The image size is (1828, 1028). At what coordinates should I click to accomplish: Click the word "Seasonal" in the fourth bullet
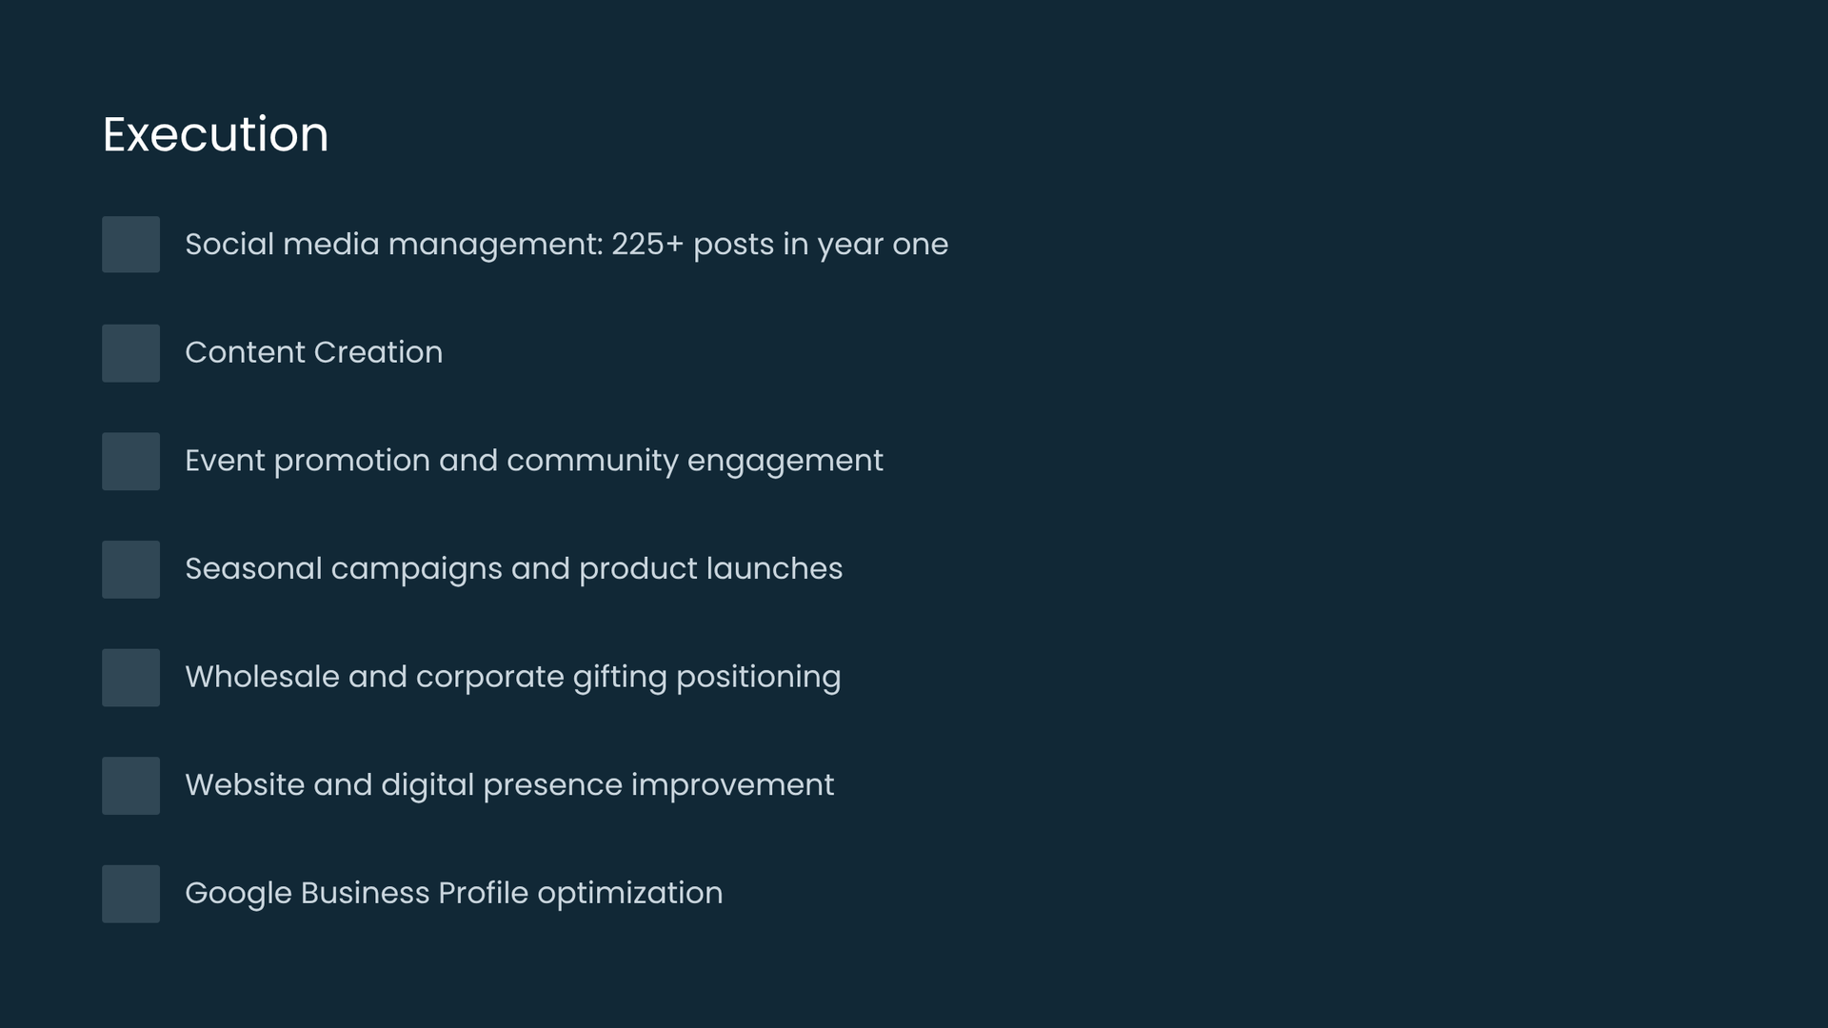(x=253, y=569)
